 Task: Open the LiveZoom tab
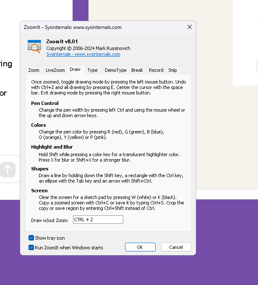pyautogui.click(x=55, y=70)
